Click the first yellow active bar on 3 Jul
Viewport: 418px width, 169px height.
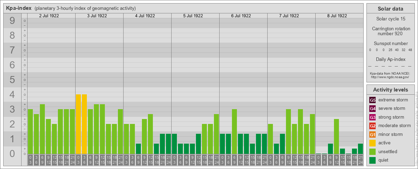point(78,124)
